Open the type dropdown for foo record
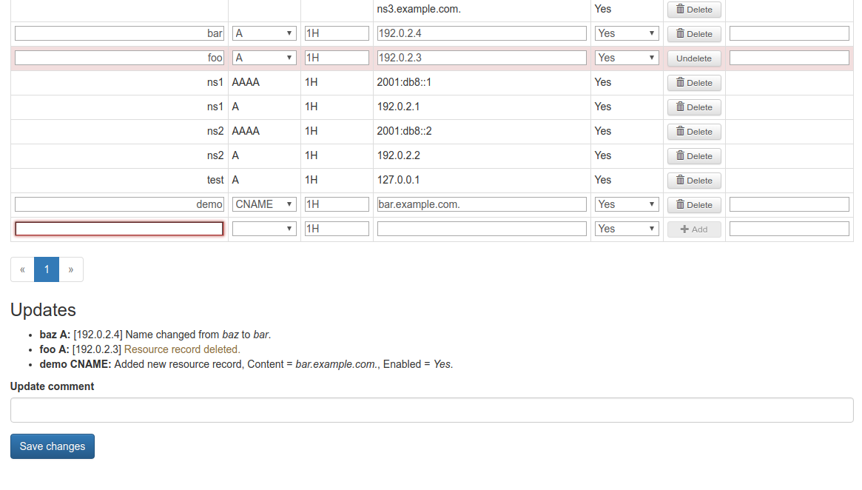 click(x=264, y=58)
